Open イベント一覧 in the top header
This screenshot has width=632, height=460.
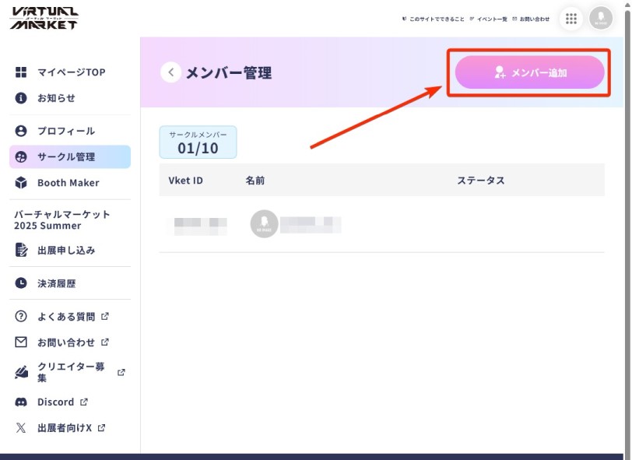(490, 19)
